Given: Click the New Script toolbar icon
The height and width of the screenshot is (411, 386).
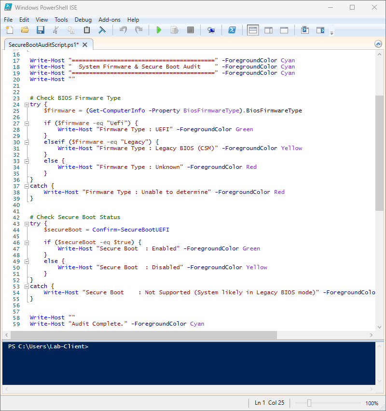Looking at the screenshot, I should [10, 30].
